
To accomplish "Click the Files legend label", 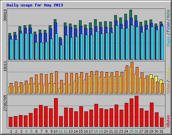I will [x=168, y=27].
